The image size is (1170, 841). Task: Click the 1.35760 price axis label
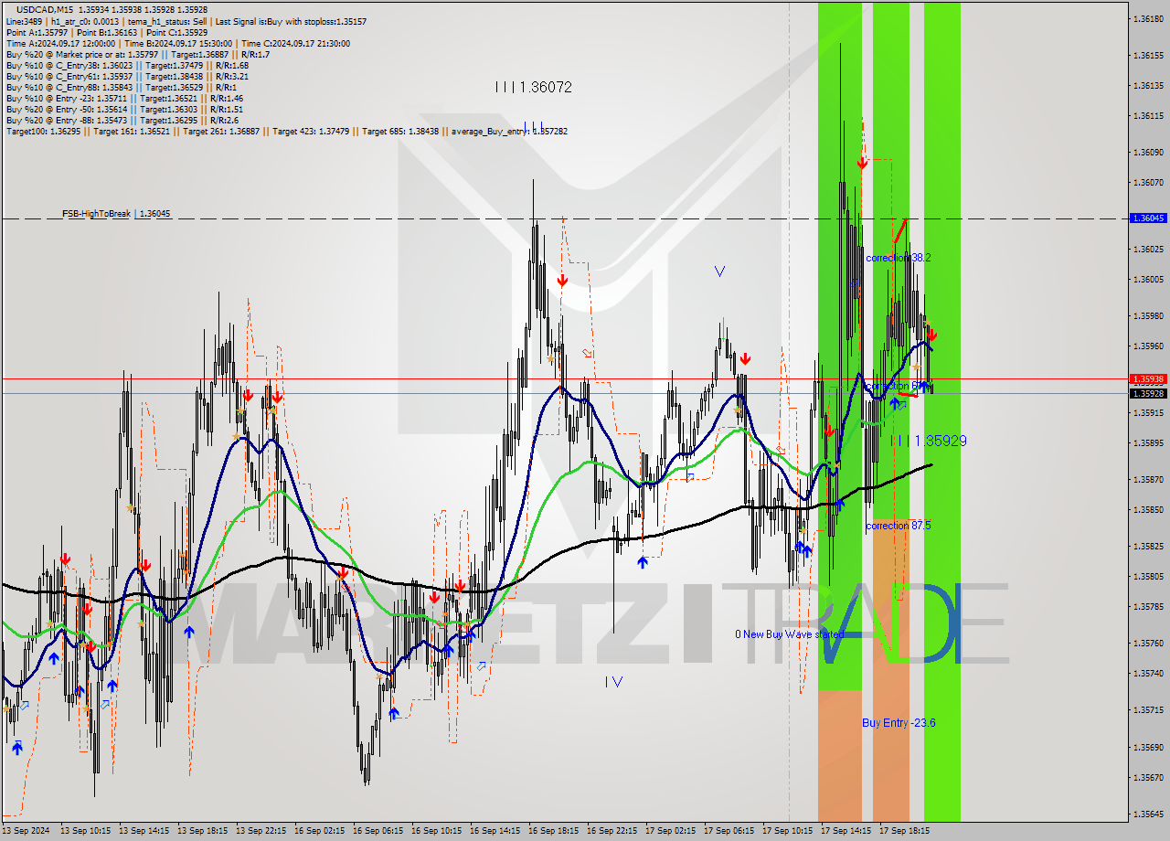[x=1148, y=643]
